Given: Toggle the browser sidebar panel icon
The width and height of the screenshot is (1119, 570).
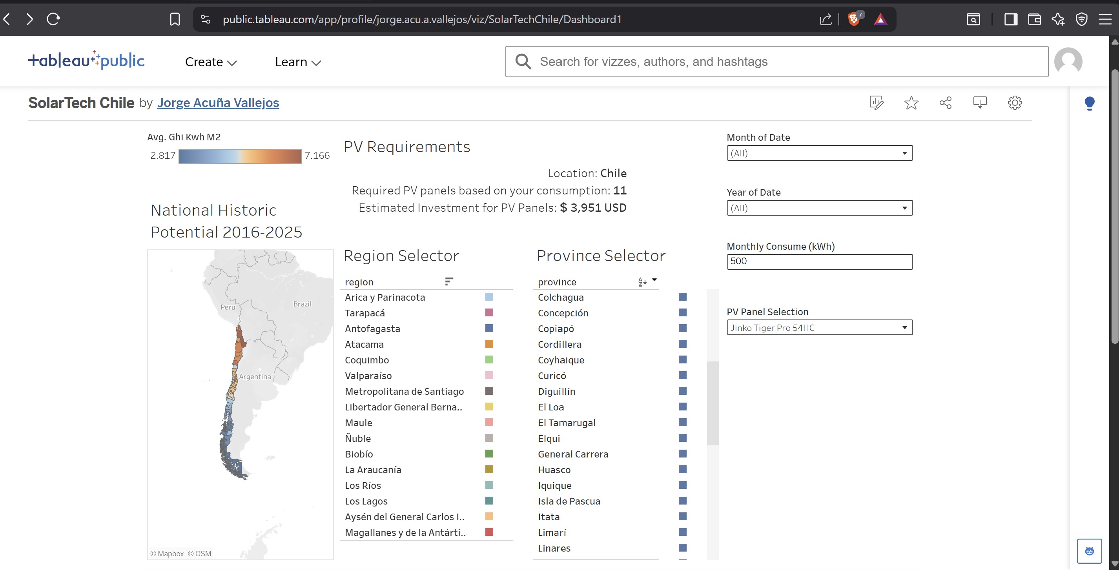Looking at the screenshot, I should (1011, 19).
